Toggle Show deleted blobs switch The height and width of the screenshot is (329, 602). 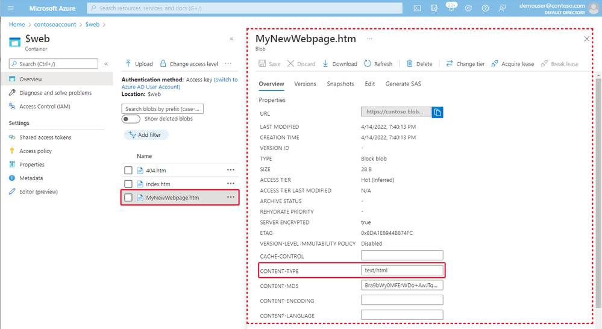click(131, 119)
